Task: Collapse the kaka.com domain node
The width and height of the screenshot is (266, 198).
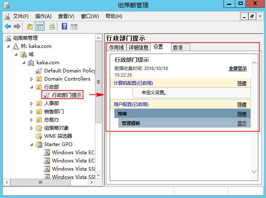Action: [x=24, y=63]
